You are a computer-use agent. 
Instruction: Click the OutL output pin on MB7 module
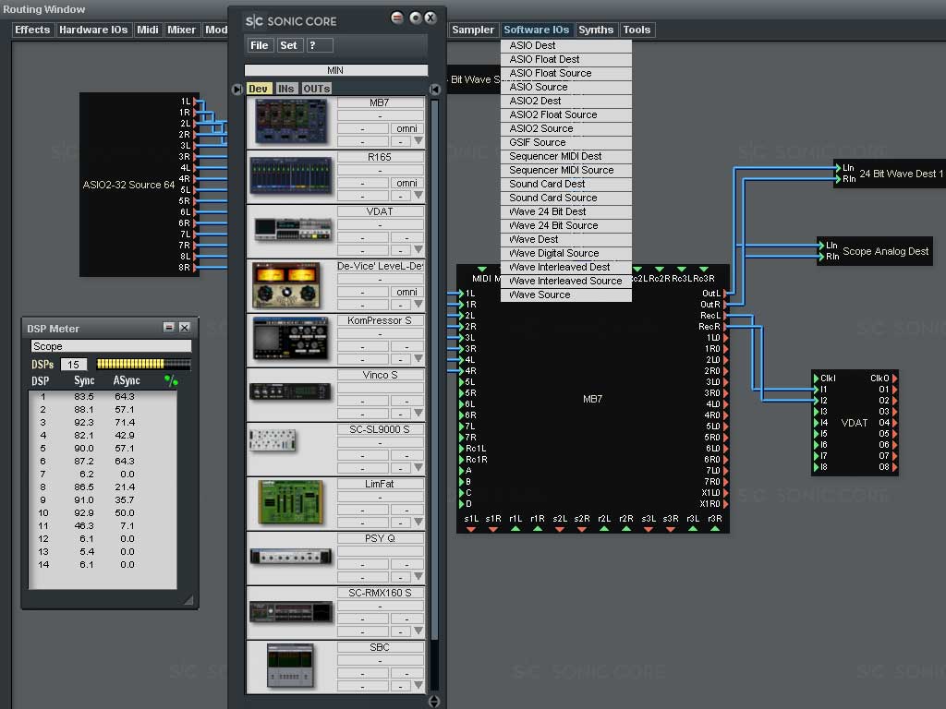click(x=725, y=293)
